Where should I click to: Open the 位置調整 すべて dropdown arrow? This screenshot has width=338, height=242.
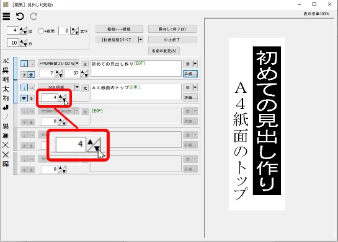point(141,40)
